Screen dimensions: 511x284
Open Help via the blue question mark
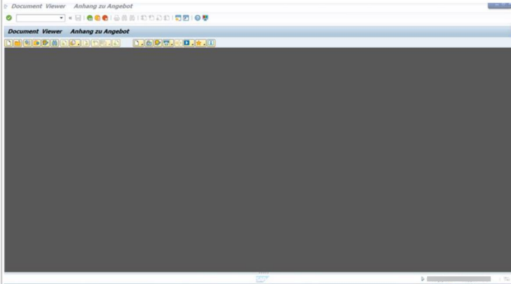(198, 18)
